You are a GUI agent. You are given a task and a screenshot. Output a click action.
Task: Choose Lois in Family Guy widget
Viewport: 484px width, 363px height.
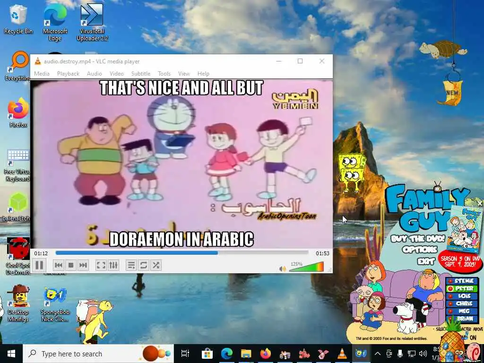[x=462, y=296]
